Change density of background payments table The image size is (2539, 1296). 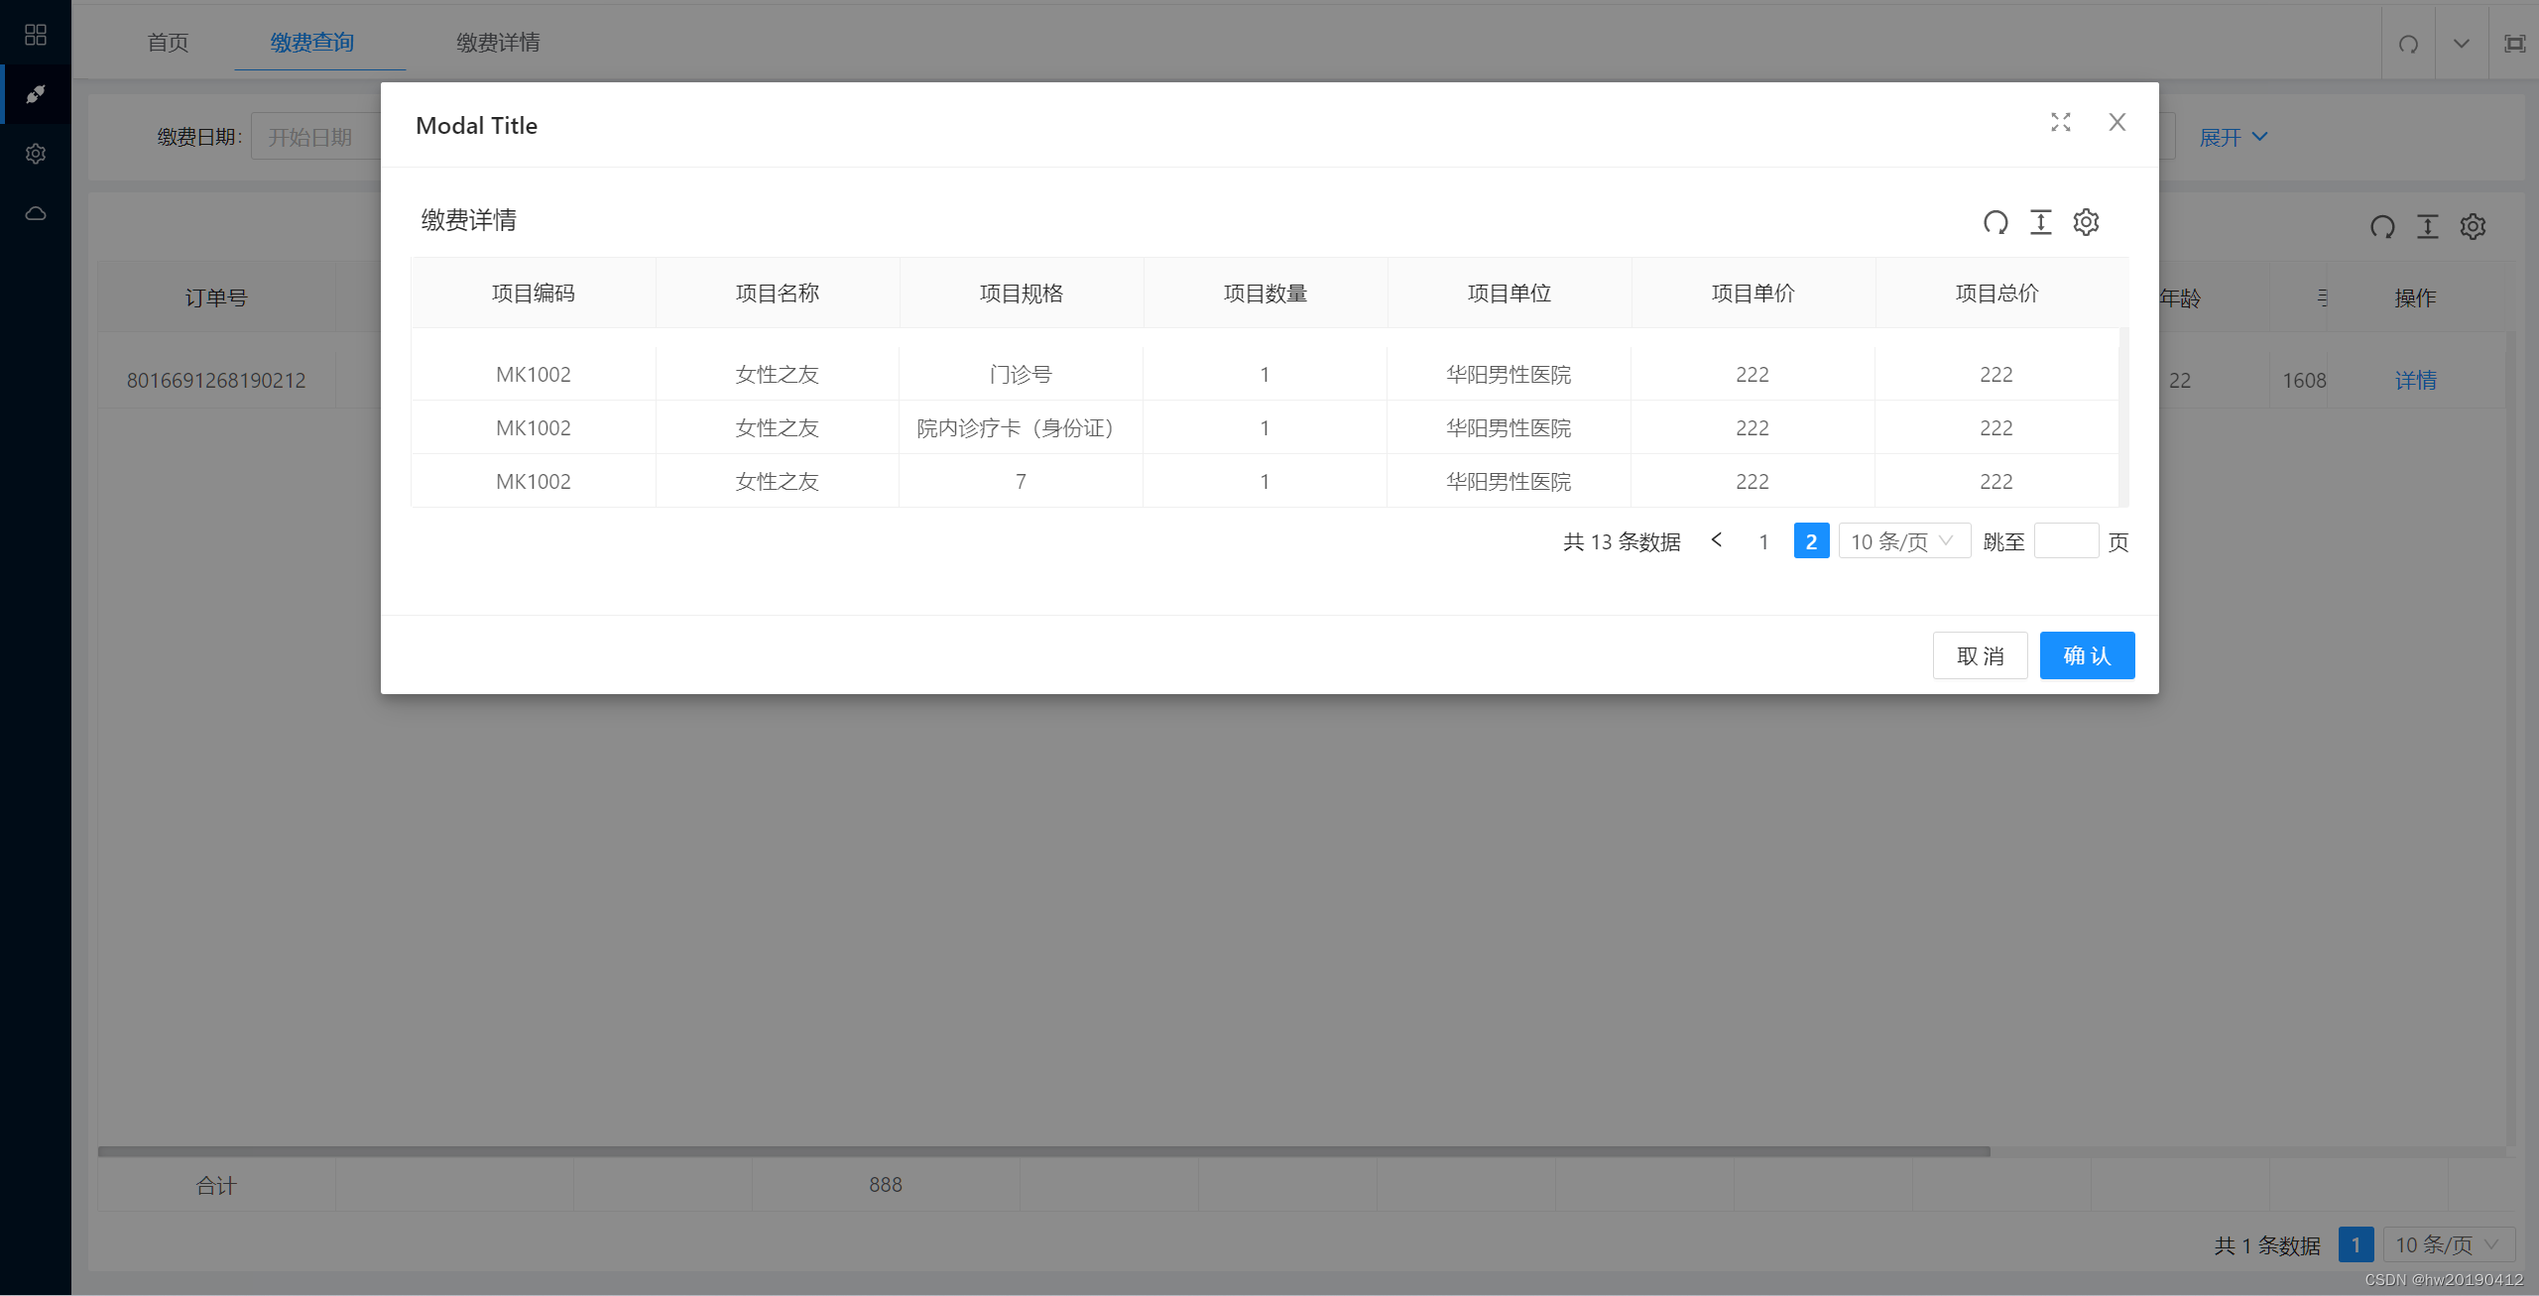pyautogui.click(x=2428, y=227)
